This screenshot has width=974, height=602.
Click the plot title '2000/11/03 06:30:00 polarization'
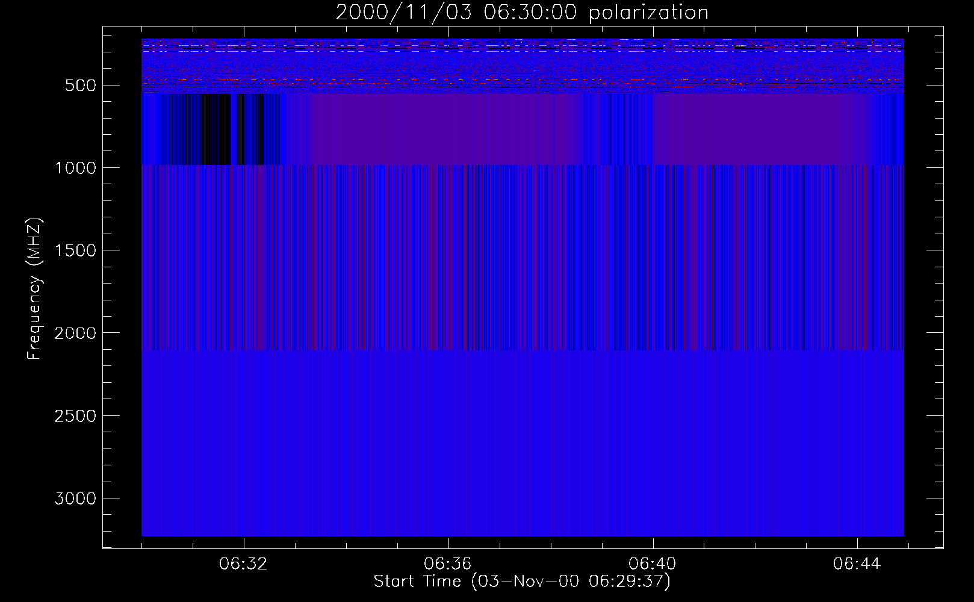(522, 13)
